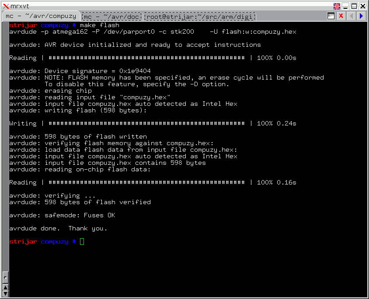The image size is (369, 299).
Task: Click the UK flag keyboard layout icon
Action: (337, 6)
